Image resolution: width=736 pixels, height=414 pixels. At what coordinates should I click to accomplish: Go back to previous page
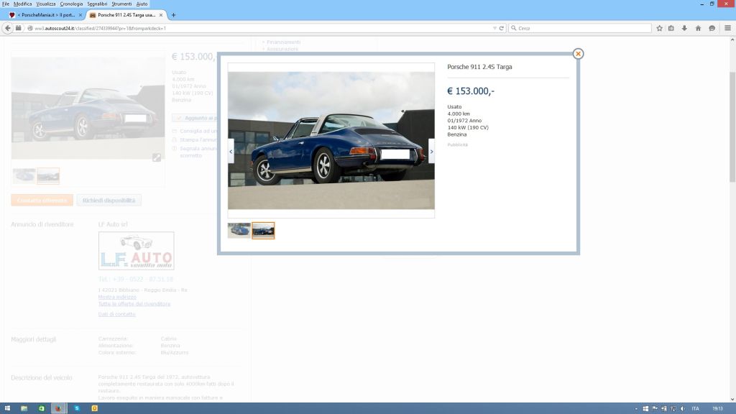pyautogui.click(x=7, y=28)
